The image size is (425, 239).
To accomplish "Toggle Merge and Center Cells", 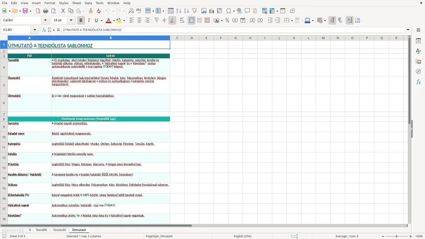I will (x=192, y=21).
